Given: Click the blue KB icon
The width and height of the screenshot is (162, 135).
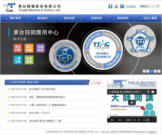Looking at the screenshot, I should click(x=122, y=7).
